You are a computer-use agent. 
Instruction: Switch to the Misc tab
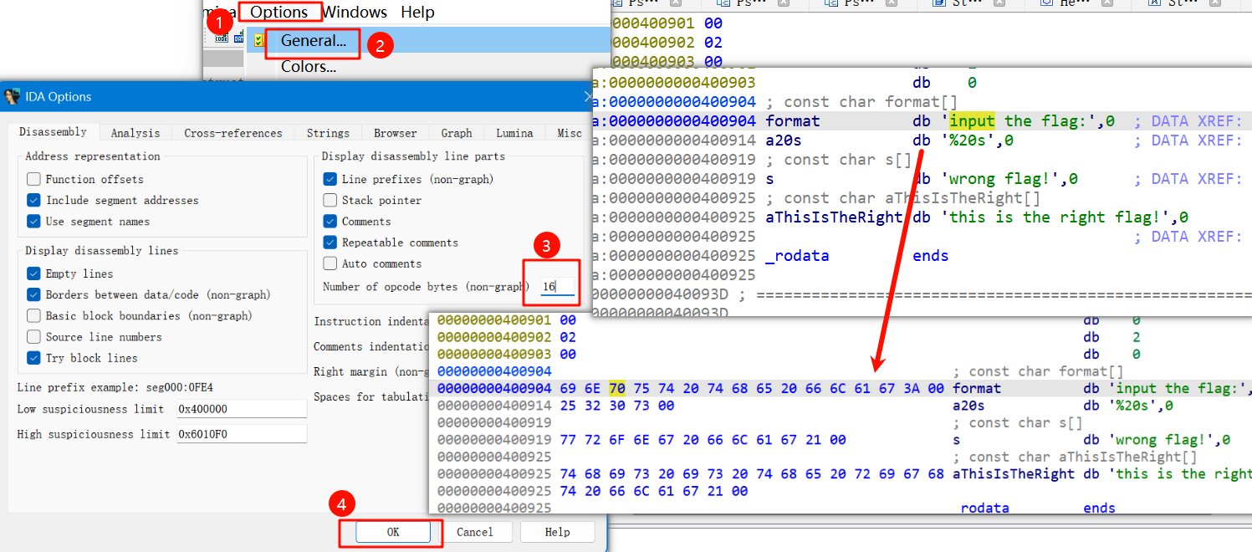point(569,133)
